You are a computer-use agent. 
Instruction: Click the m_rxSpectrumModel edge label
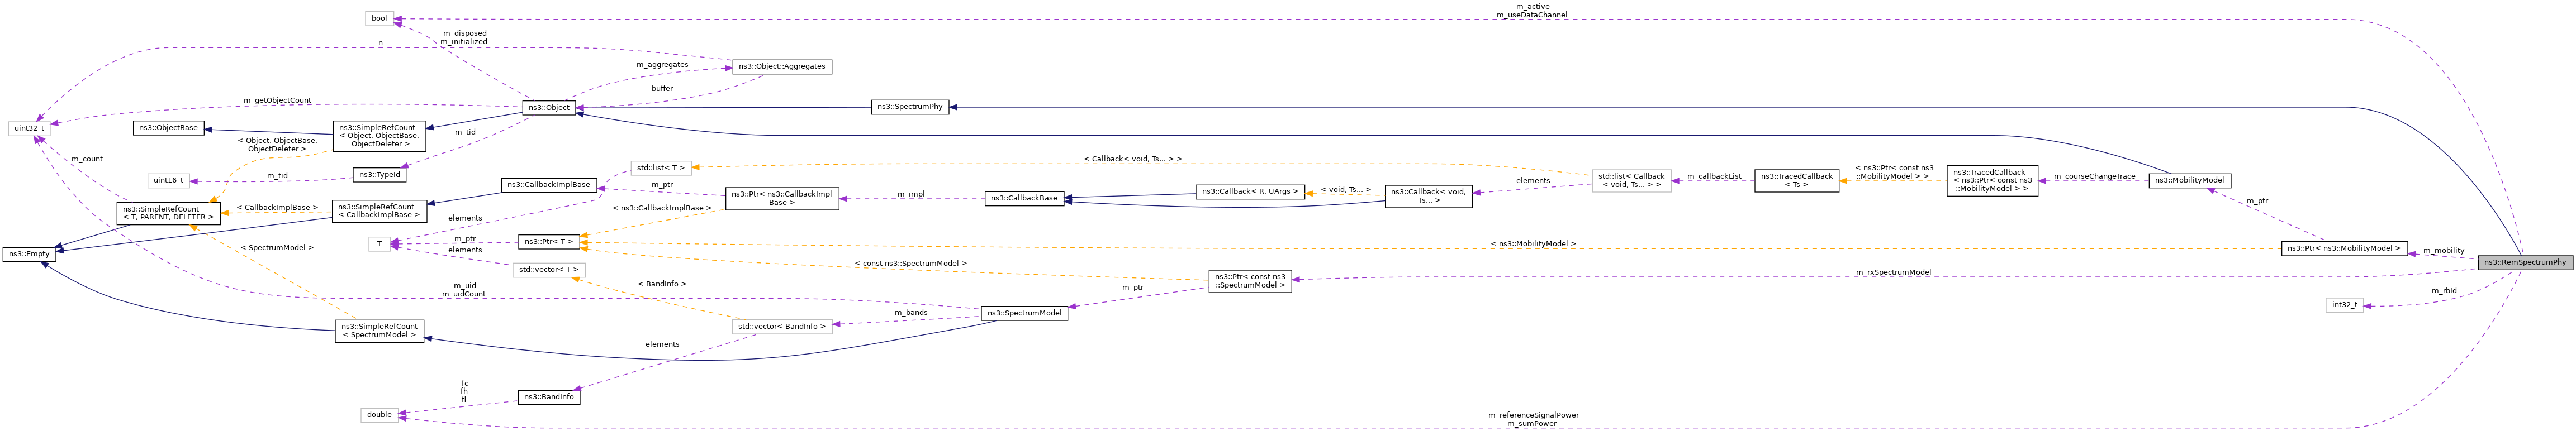(x=1893, y=272)
